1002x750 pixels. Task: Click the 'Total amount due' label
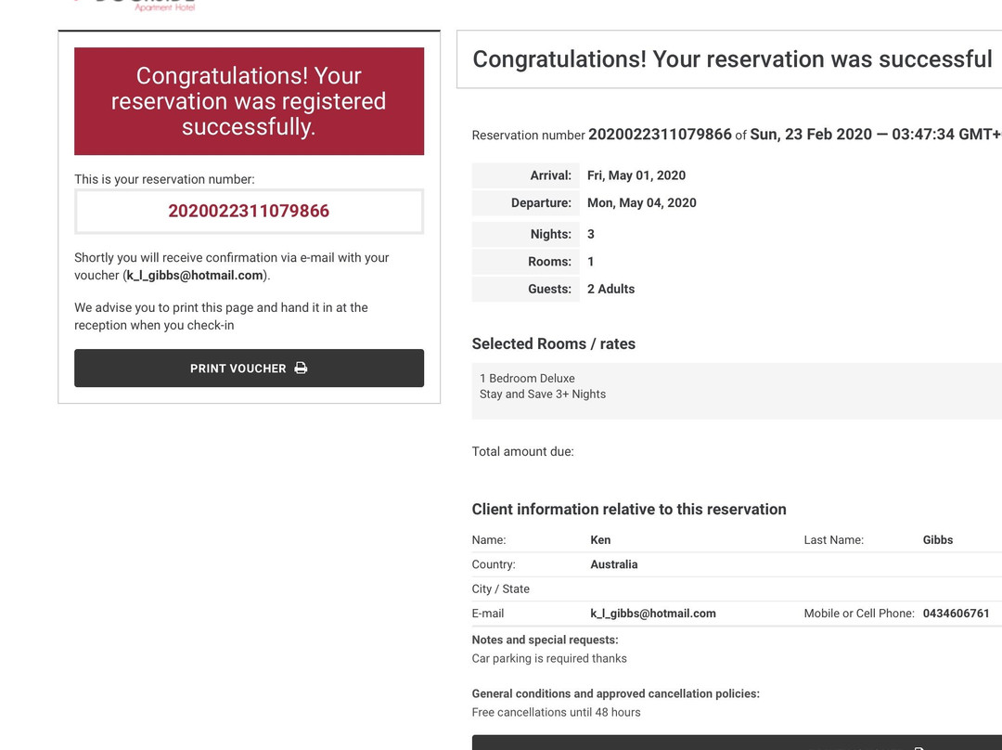(x=522, y=452)
